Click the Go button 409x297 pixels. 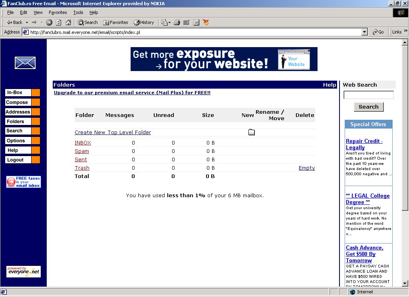click(378, 32)
